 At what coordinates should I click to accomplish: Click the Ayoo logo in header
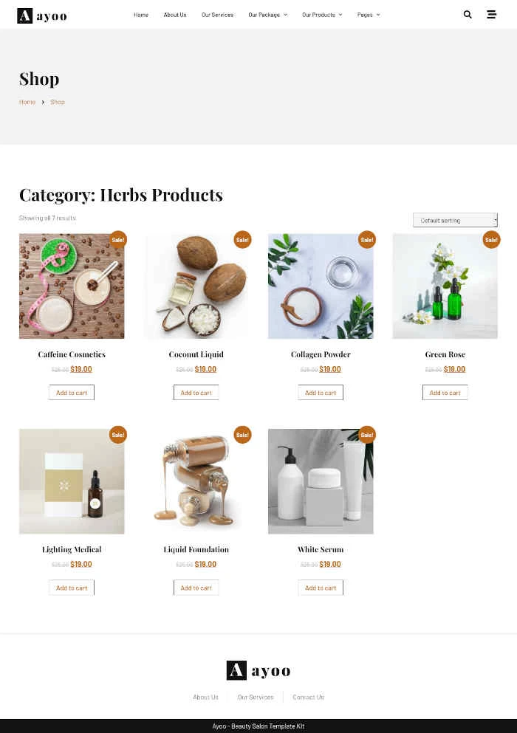(42, 16)
